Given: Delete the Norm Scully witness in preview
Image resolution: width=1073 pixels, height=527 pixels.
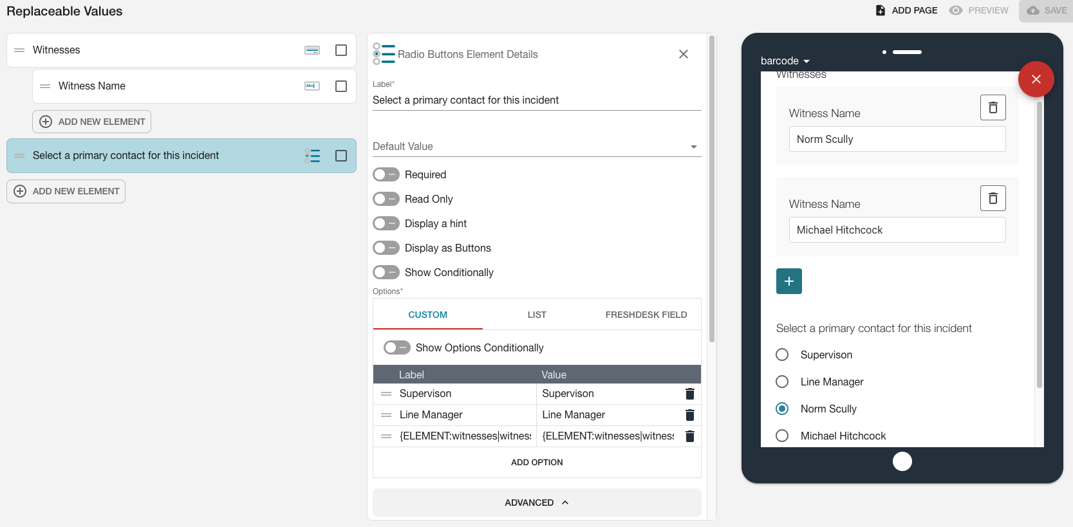Looking at the screenshot, I should tap(993, 107).
